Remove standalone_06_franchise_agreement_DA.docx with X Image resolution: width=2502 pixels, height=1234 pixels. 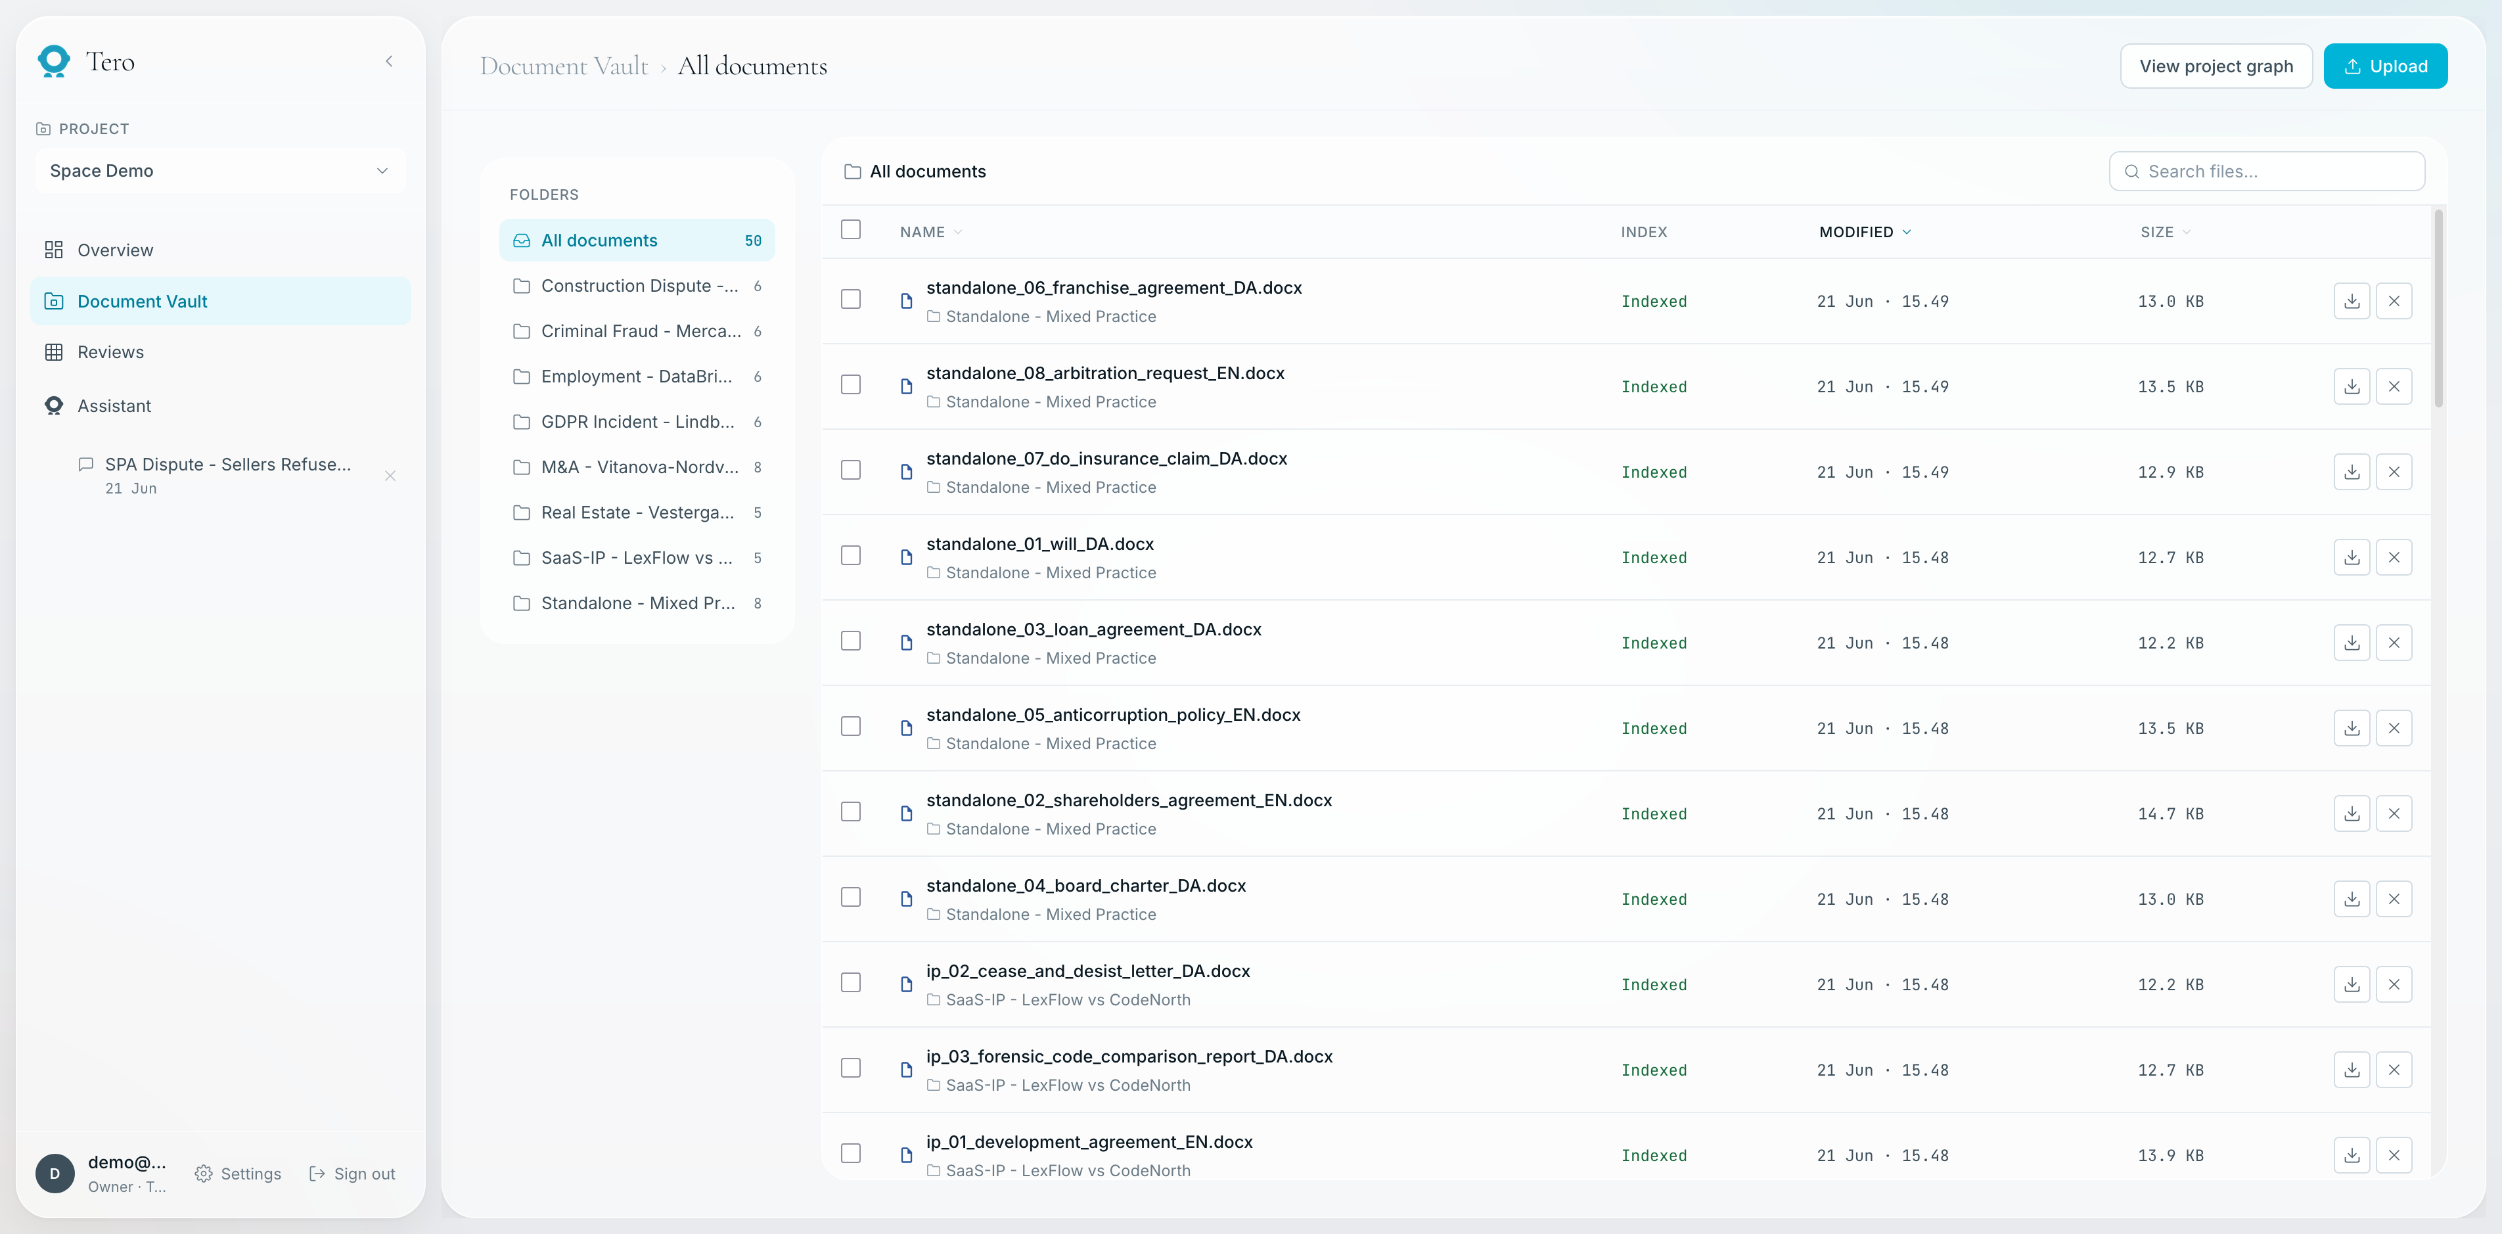click(x=2393, y=301)
